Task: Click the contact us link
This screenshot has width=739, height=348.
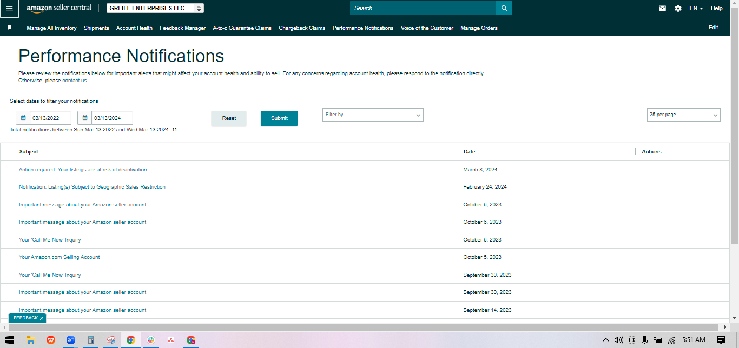Action: [x=74, y=81]
